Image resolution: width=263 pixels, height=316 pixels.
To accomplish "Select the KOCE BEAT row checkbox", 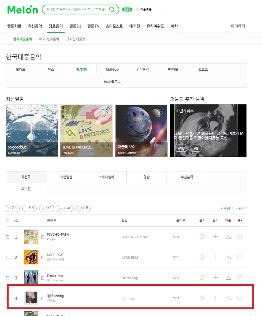I will coord(8,257).
